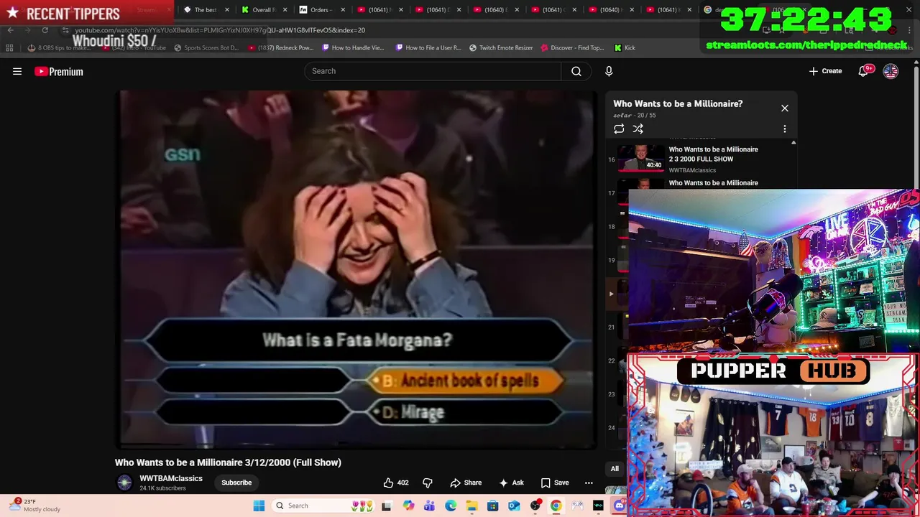Screen dimensions: 920x517
Task: Switch to Google Chrome on taskbar
Action: (x=556, y=506)
